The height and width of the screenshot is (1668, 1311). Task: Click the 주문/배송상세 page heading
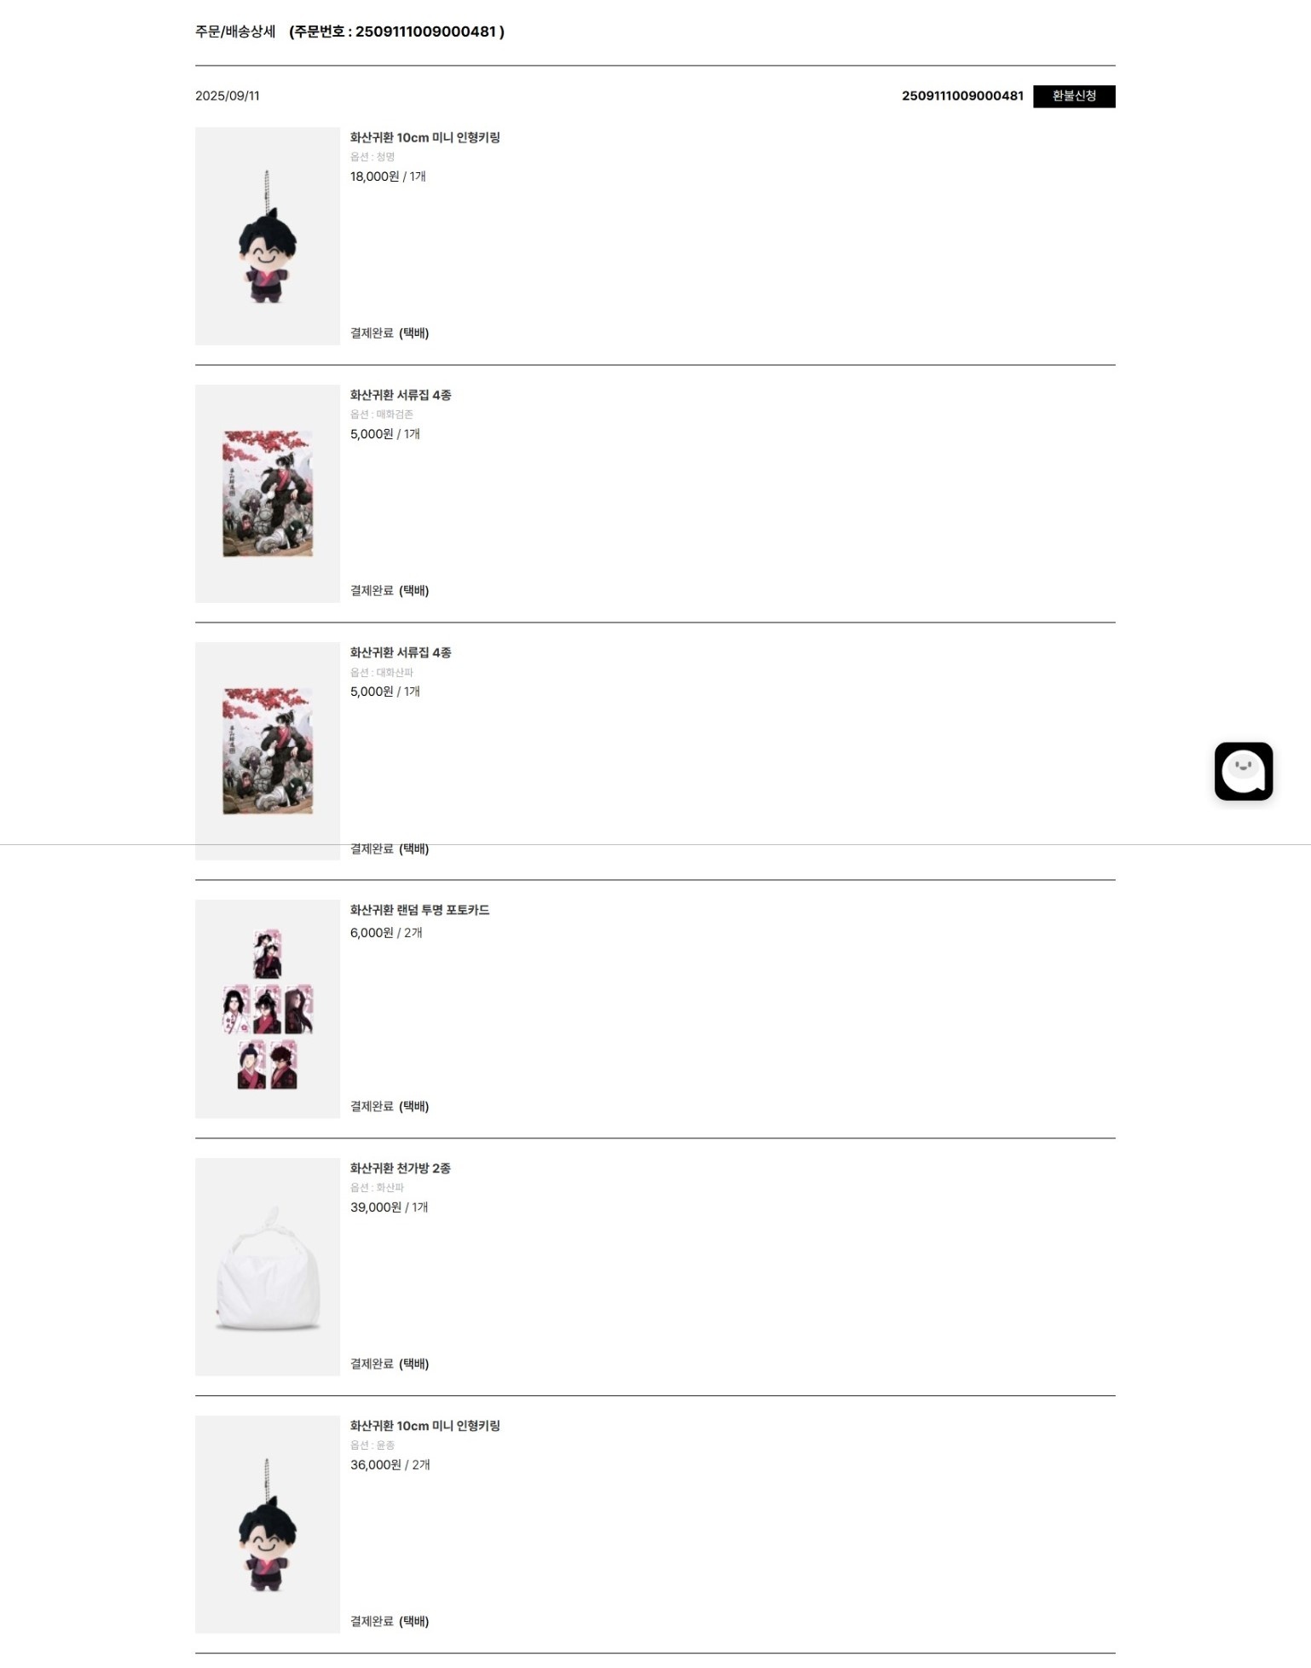235,32
